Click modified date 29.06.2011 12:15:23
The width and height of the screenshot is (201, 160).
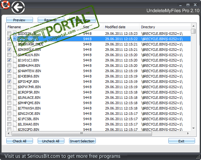[x=121, y=34]
